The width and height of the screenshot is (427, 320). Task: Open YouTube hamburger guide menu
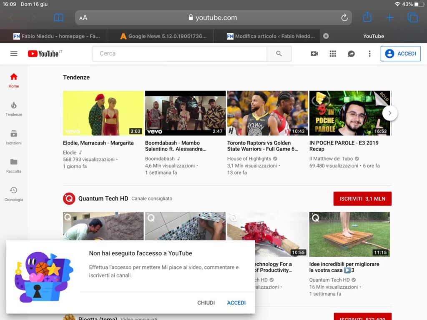coord(14,54)
